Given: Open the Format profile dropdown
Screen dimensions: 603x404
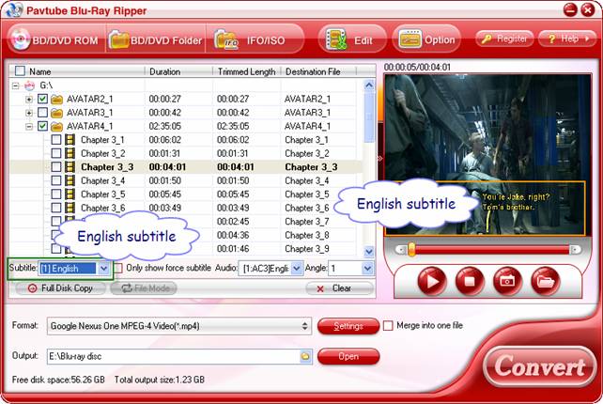Looking at the screenshot, I should pyautogui.click(x=179, y=326).
